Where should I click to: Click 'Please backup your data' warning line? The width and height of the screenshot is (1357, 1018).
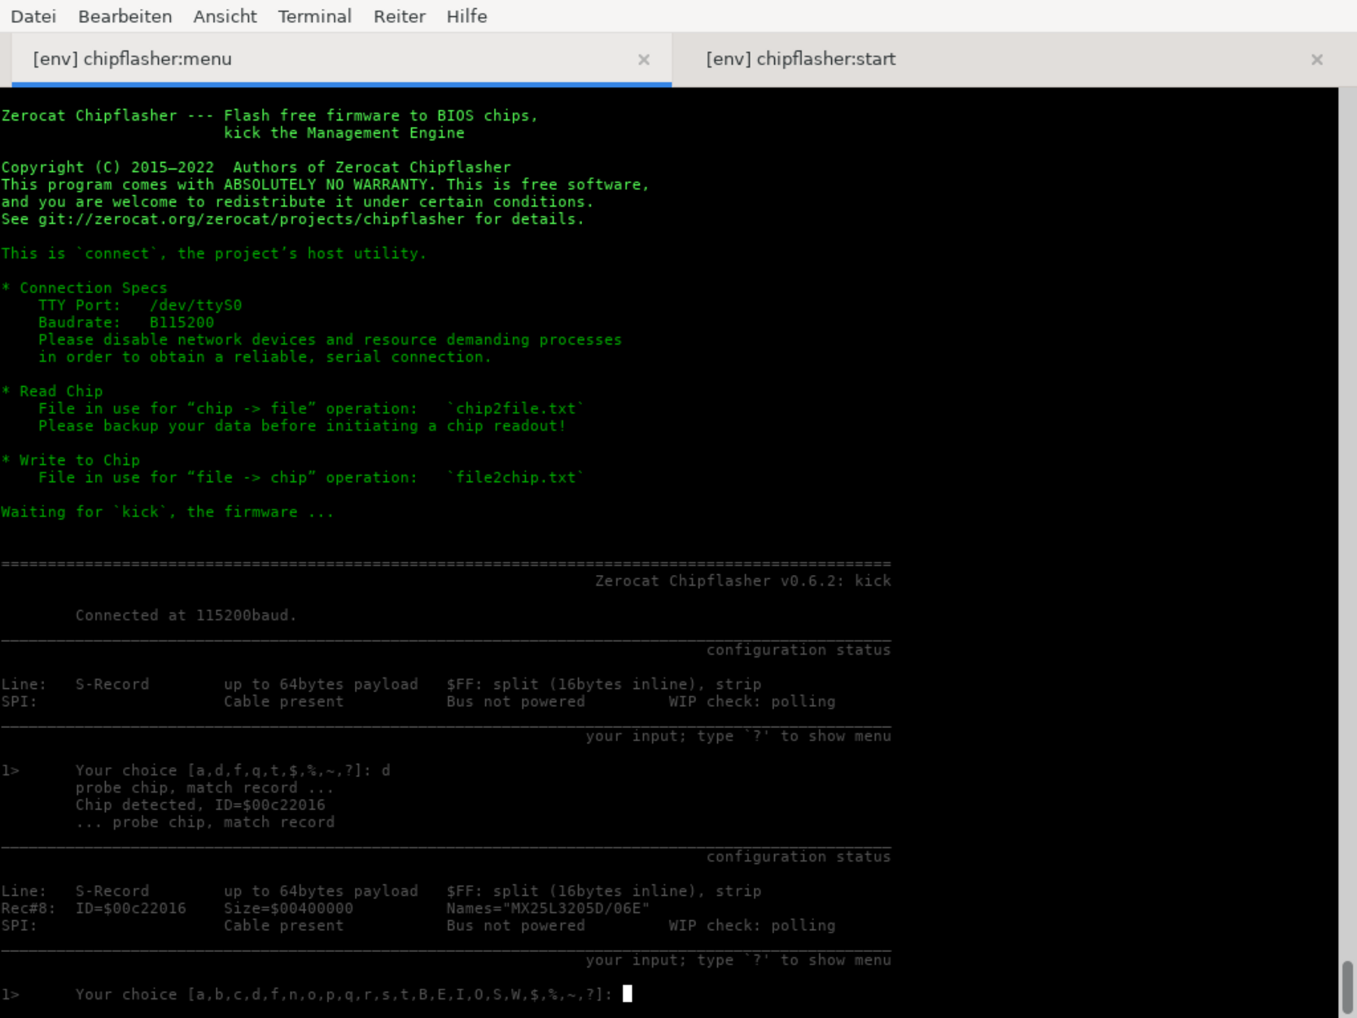pos(302,426)
